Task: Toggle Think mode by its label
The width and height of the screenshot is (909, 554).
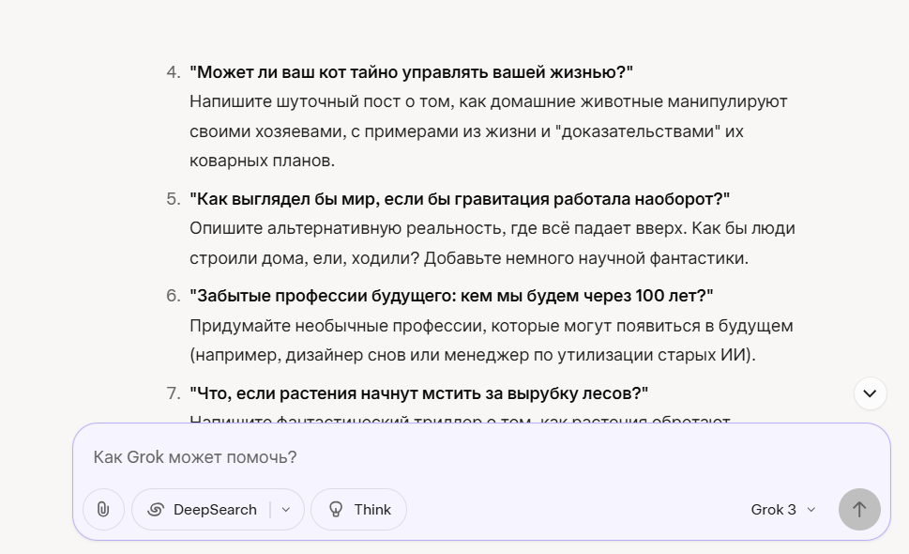Action: [x=372, y=509]
